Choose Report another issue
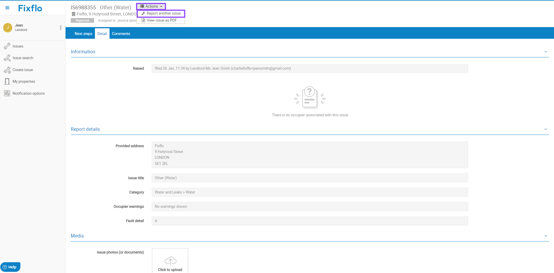Screen dimensions: 554x273 (x=161, y=13)
